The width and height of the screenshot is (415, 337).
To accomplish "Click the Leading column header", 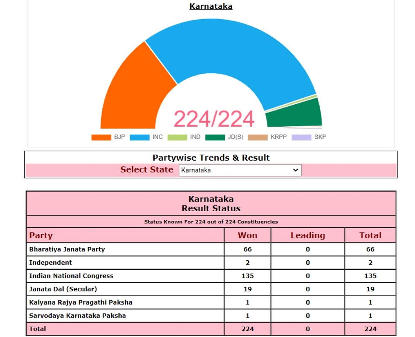I will coord(307,235).
